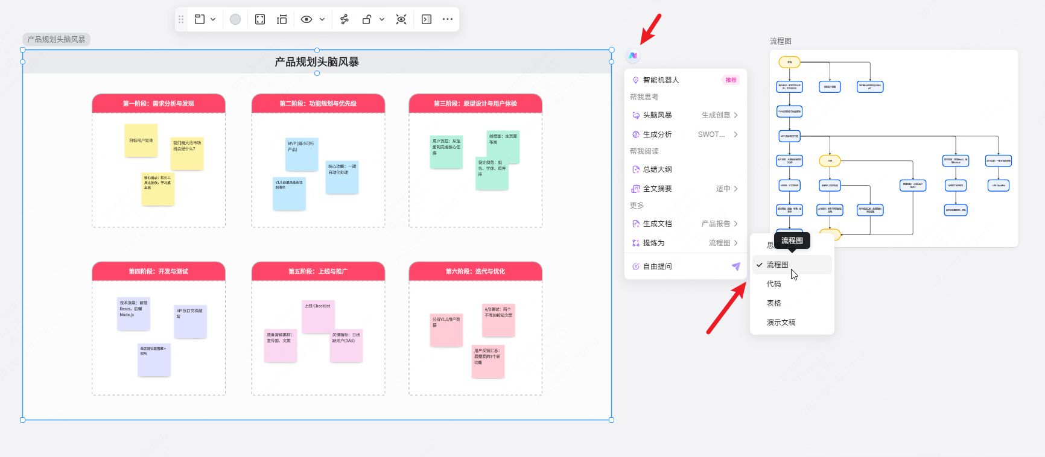Click the 生成分析 row icon

coord(635,134)
